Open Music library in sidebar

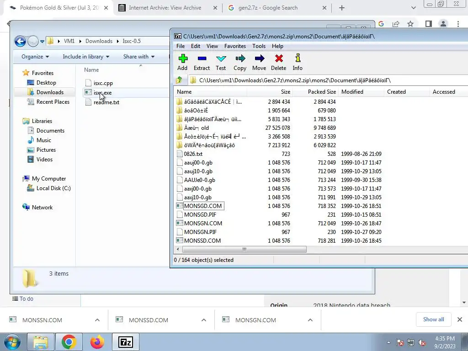click(43, 140)
